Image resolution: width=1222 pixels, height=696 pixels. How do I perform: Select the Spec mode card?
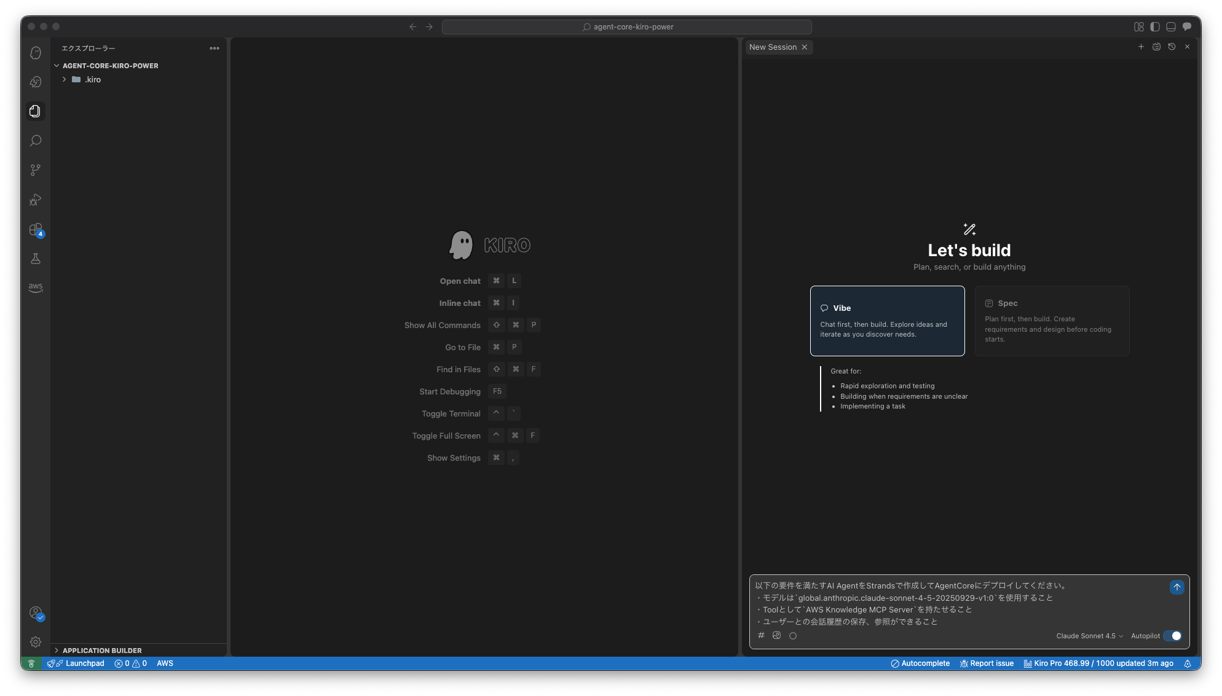(x=1052, y=321)
